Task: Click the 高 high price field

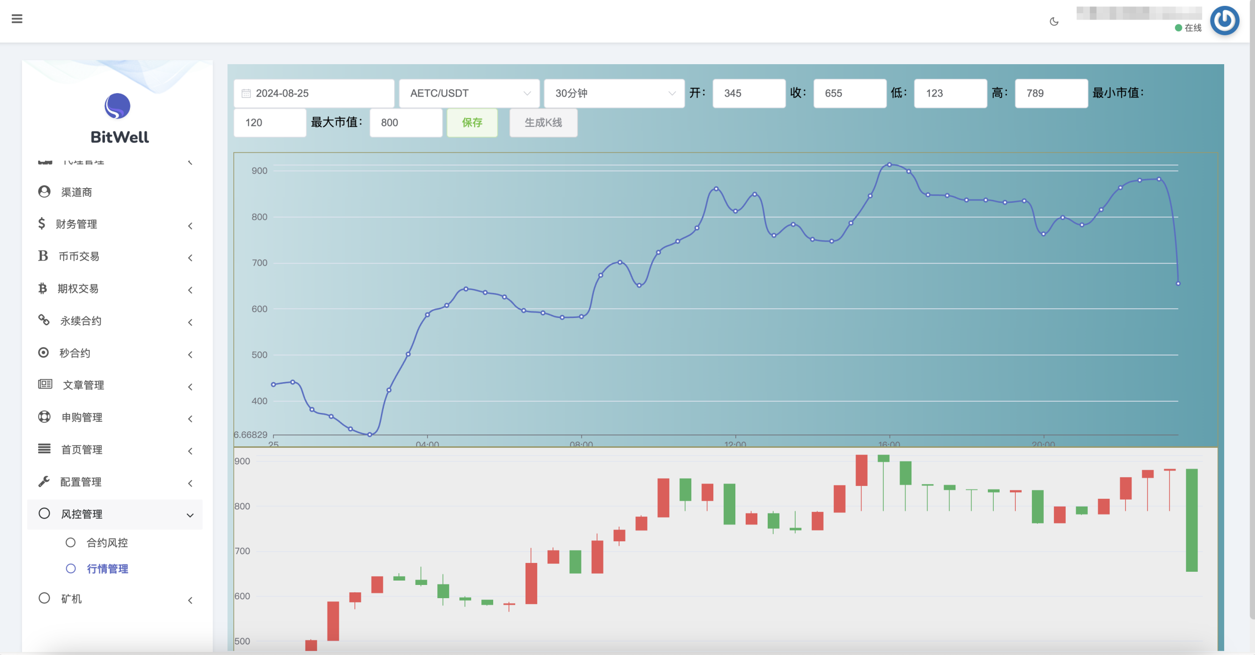Action: (1051, 94)
